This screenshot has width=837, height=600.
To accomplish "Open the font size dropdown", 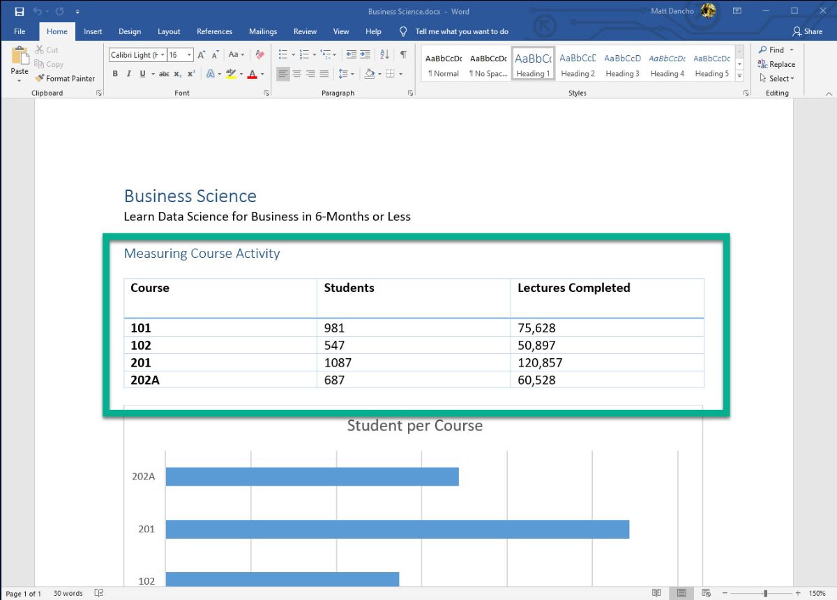I will click(x=190, y=55).
